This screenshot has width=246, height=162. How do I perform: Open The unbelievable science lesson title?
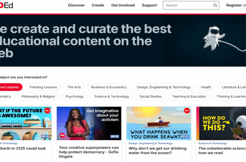tap(222, 150)
